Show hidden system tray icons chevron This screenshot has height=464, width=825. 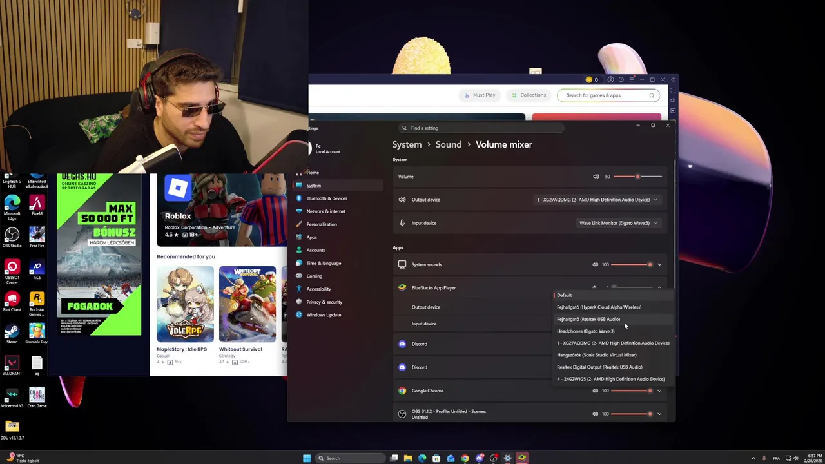pos(753,458)
